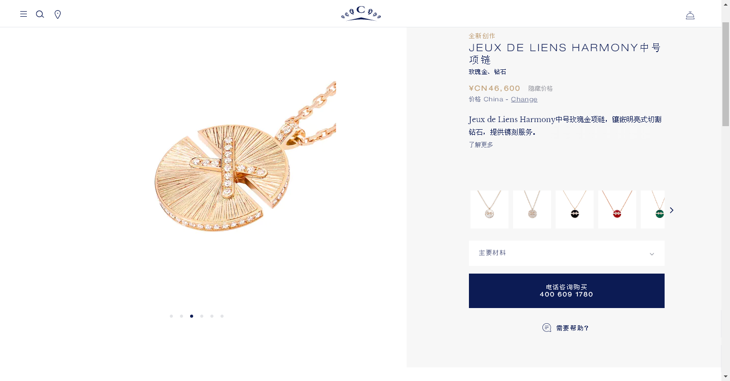Select the red carnelian necklace variant
730x381 pixels.
[617, 209]
